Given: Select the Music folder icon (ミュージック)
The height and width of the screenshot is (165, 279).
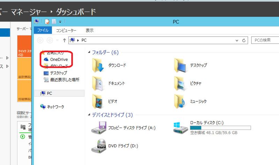Looking at the screenshot, I should 180,102.
